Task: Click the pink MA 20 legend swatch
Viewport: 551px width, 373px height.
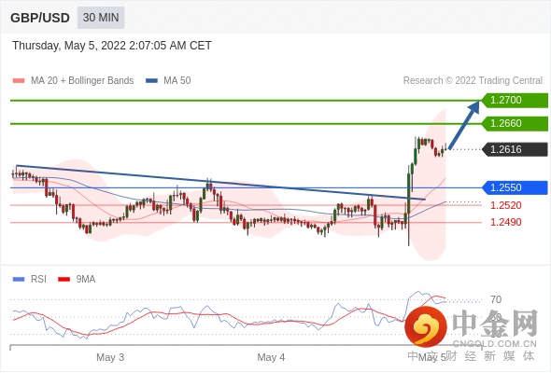Action: pos(19,81)
